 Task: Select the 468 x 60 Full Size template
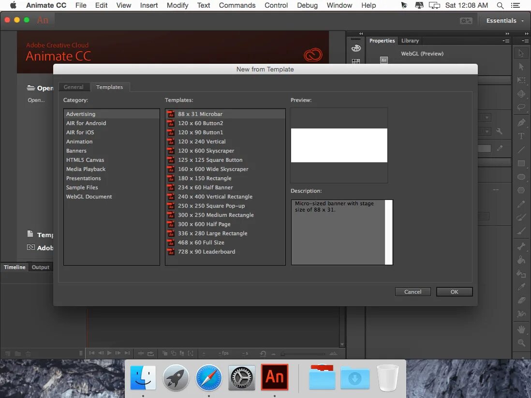click(225, 242)
